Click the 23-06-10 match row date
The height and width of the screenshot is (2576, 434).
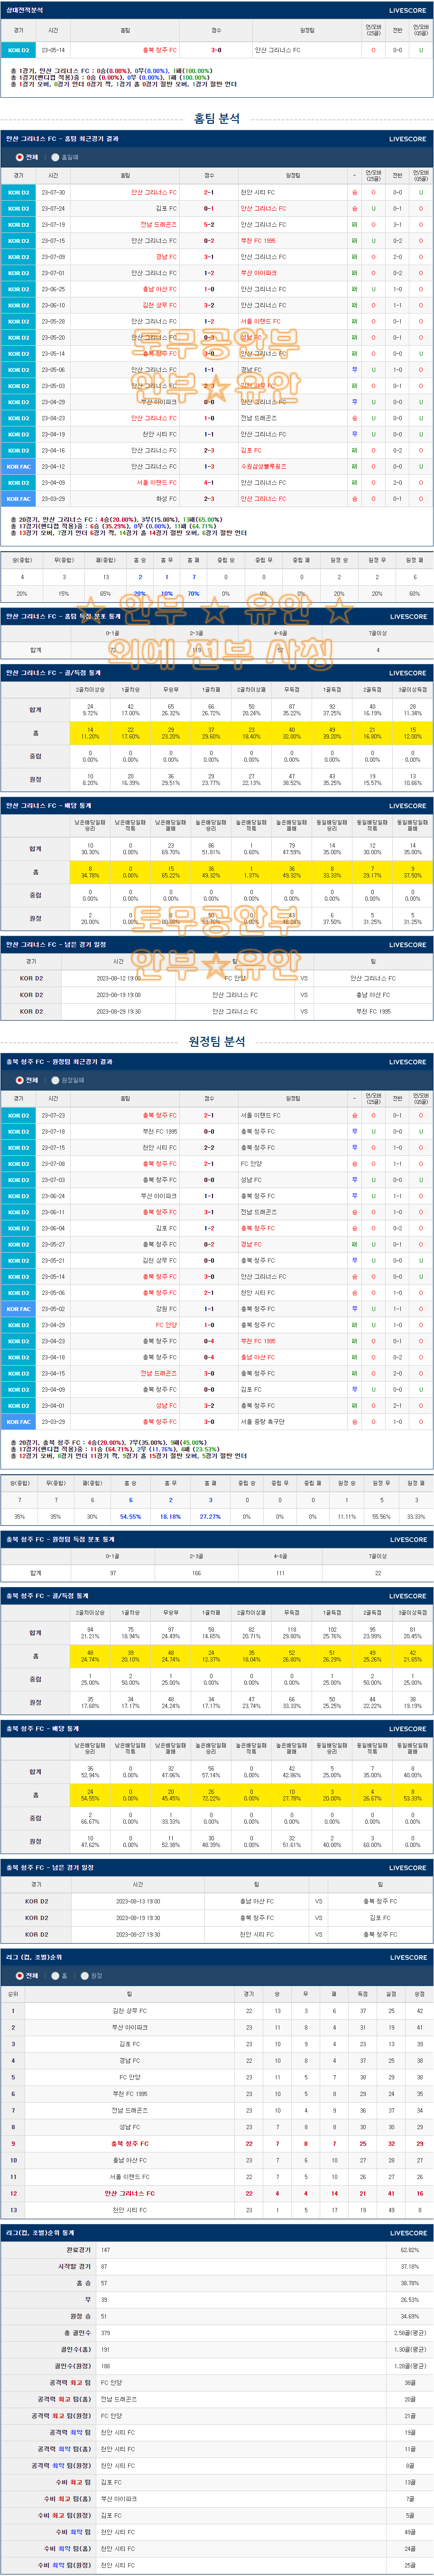[53, 305]
